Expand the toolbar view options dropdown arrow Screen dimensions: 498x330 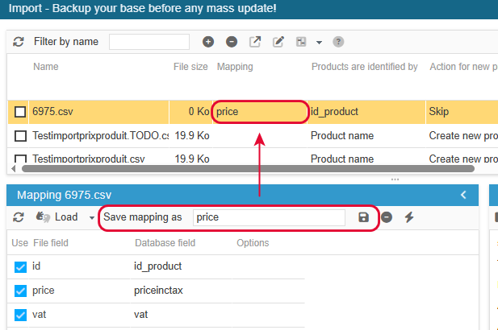pos(319,43)
